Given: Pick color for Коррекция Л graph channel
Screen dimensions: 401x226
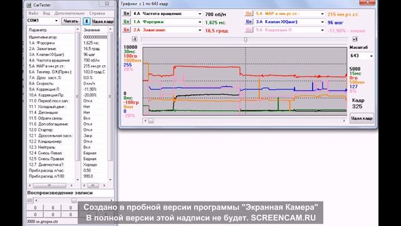Looking at the screenshot, I should point(249,30).
